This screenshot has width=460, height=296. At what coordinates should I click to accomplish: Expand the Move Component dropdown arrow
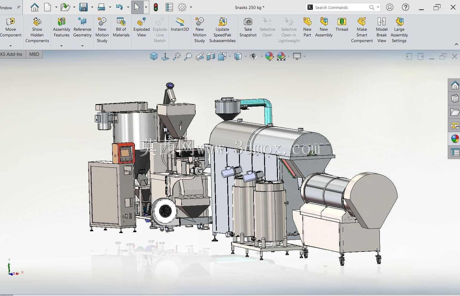pos(10,46)
